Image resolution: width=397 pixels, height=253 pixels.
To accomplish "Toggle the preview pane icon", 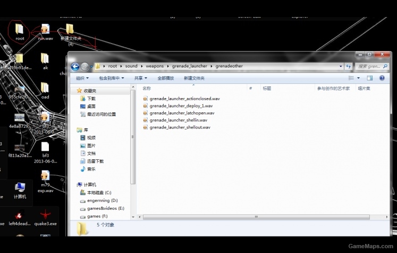I will pos(370,78).
